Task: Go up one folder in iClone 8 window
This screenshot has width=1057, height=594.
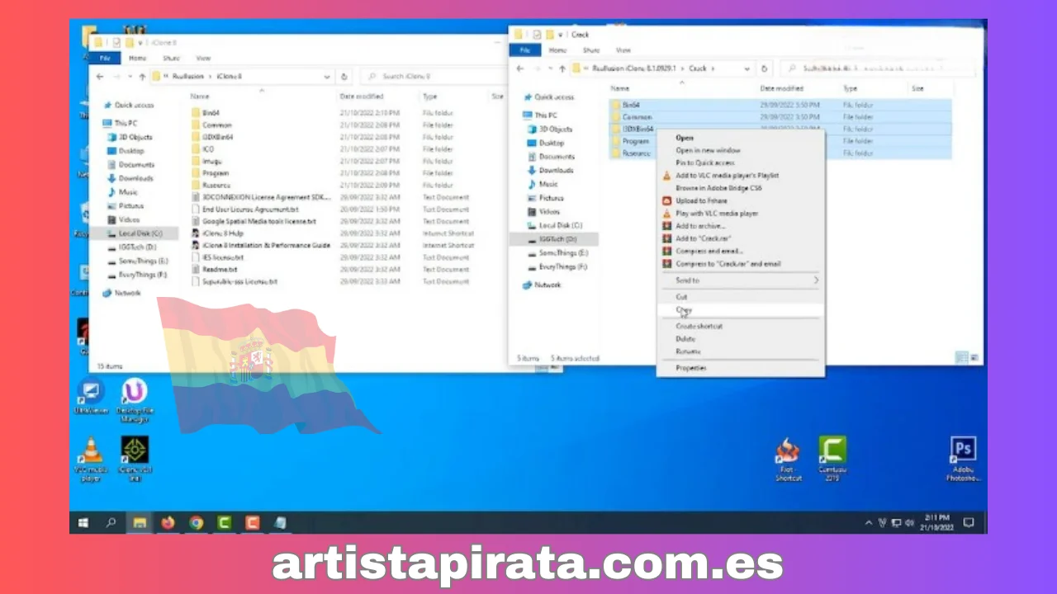Action: click(x=143, y=76)
